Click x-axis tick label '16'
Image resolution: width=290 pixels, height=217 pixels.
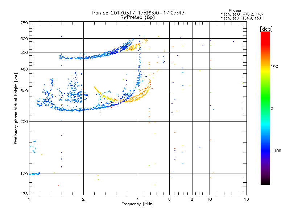(x=246, y=199)
